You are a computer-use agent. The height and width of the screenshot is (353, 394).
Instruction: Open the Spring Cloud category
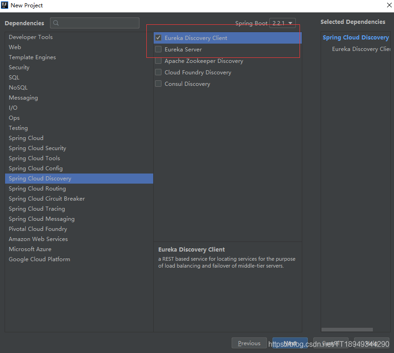[79, 138]
